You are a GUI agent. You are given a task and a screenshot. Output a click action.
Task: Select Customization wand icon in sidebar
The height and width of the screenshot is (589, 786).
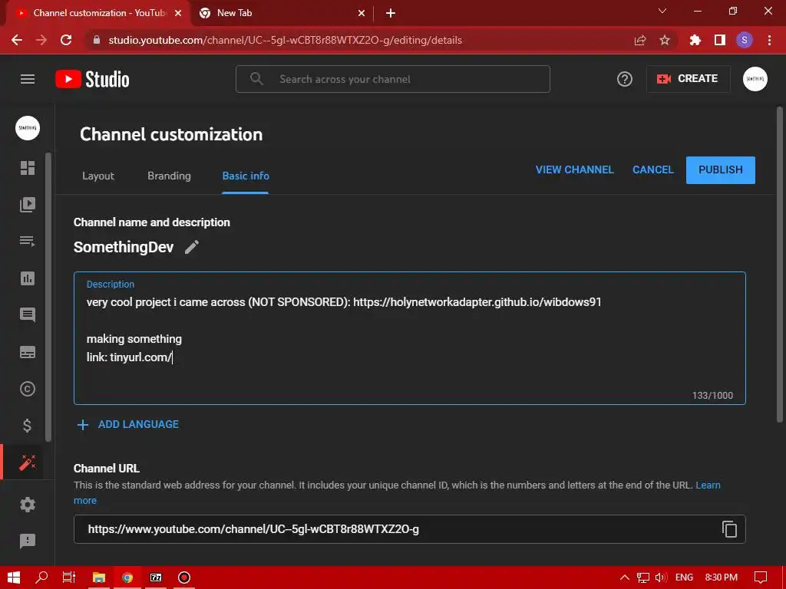tap(28, 462)
